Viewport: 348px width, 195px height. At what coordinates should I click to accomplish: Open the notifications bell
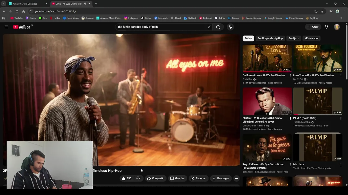(x=327, y=27)
